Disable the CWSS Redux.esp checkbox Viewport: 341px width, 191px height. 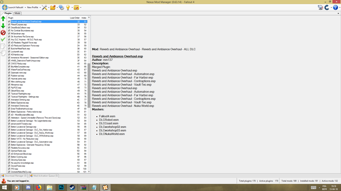click(9, 64)
